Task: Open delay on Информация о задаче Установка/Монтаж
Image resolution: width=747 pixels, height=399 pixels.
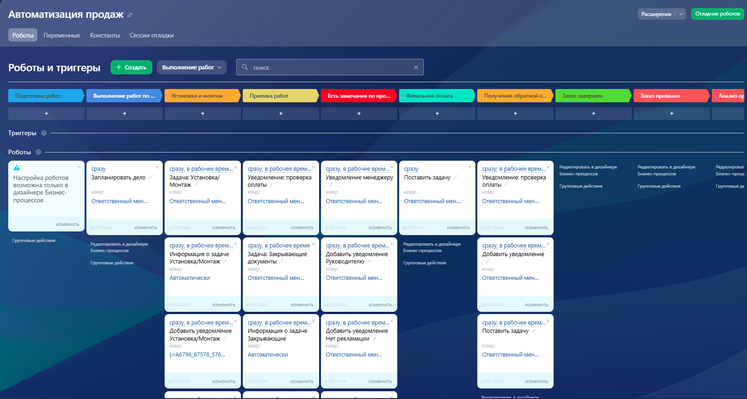Action: pos(201,246)
